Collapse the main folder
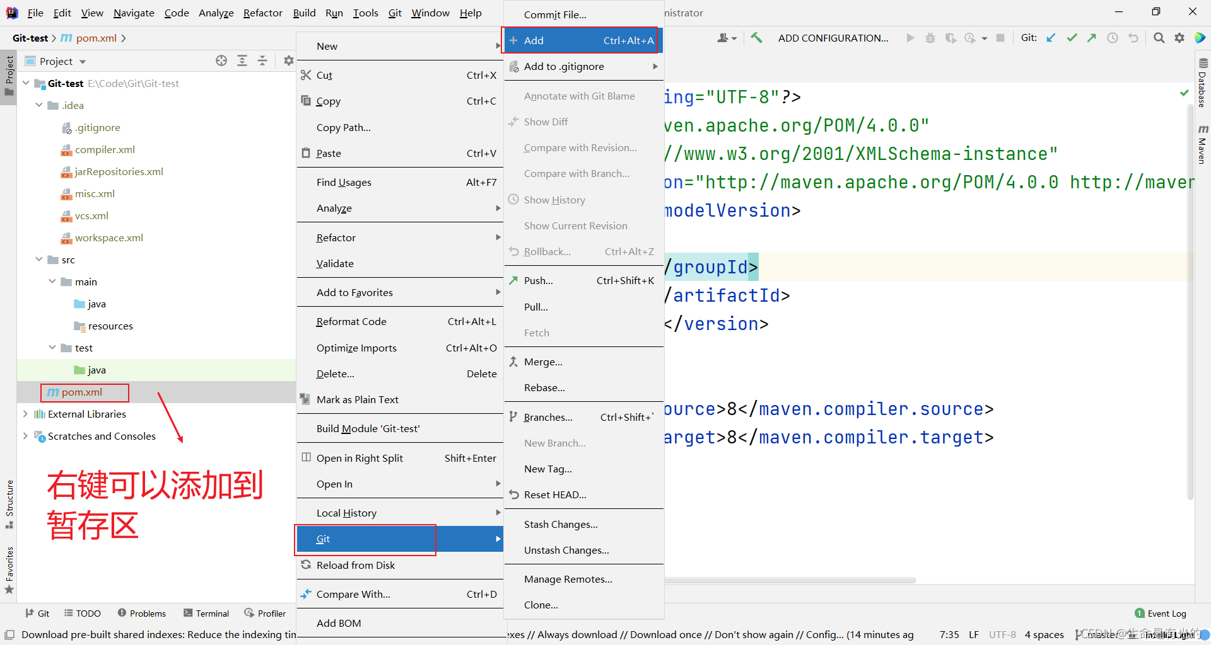 pyautogui.click(x=52, y=282)
